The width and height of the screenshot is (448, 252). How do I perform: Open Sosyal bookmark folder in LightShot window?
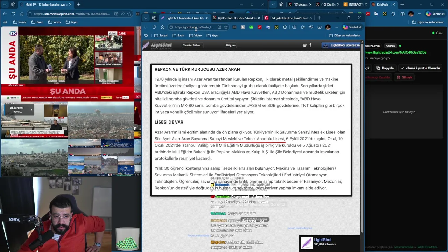click(161, 35)
